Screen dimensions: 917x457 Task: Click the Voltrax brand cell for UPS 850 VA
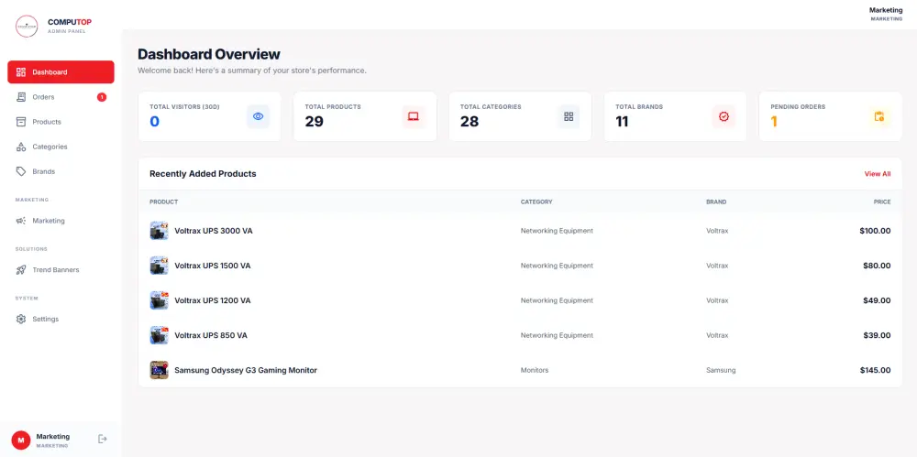717,335
